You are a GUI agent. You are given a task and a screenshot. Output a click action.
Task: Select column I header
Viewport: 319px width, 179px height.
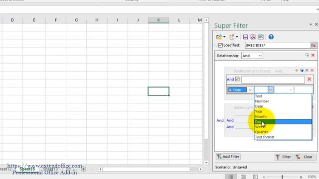click(x=118, y=20)
